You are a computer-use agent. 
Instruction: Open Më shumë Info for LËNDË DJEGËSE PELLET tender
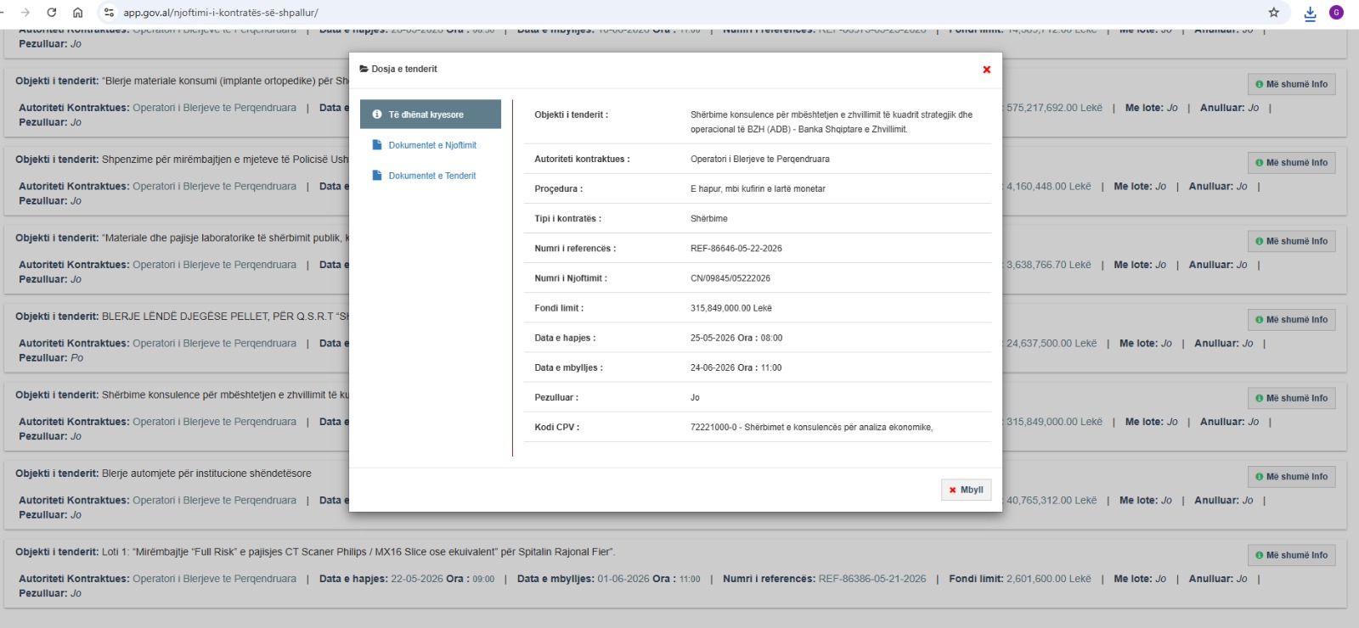1291,320
